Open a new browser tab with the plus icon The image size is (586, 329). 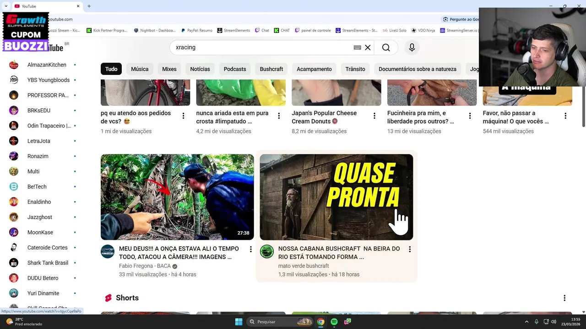[89, 6]
